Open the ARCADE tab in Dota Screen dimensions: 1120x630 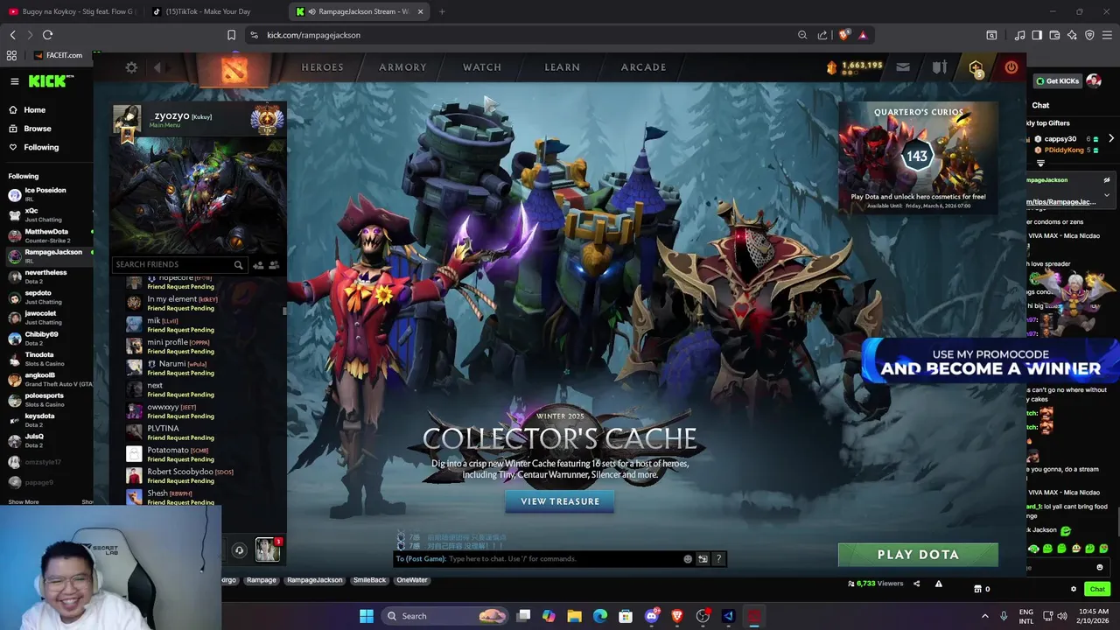pos(643,67)
